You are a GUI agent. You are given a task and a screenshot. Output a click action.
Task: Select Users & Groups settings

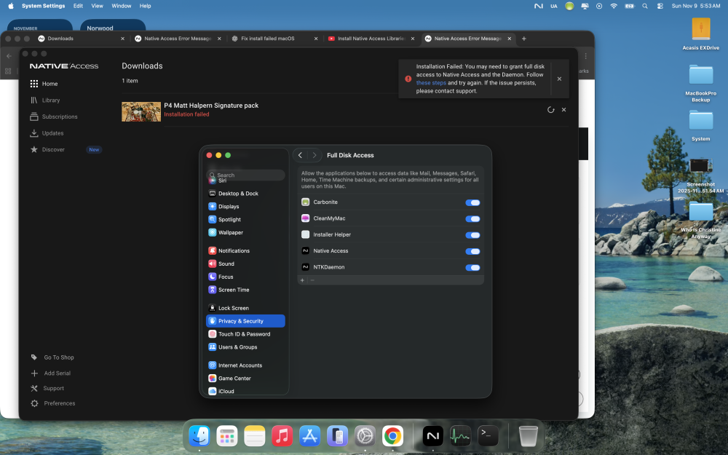(245, 347)
